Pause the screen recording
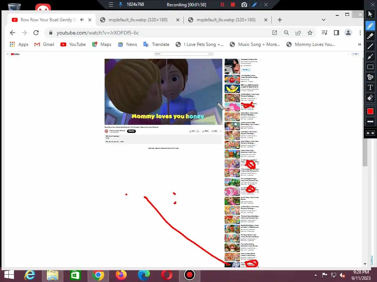This screenshot has width=377, height=282. click(222, 4)
